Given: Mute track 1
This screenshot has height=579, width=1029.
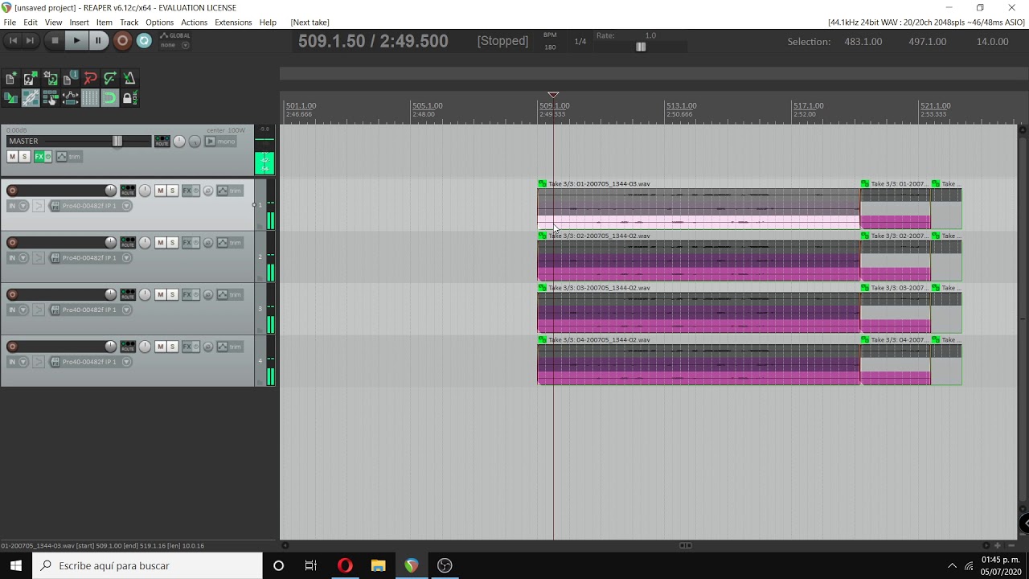Looking at the screenshot, I should 161,191.
